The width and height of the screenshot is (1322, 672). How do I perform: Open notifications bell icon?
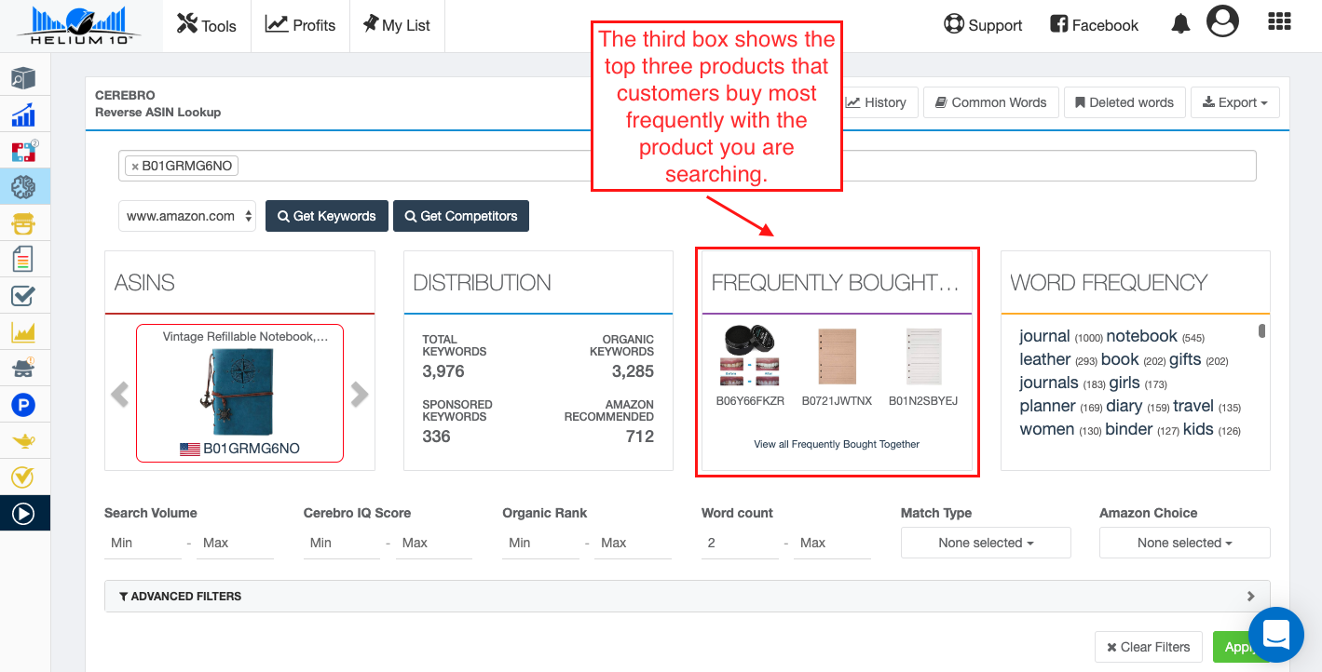point(1180,25)
